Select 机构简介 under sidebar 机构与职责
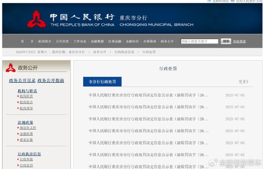Image resolution: width=264 pixels, height=169 pixels. 26,102
